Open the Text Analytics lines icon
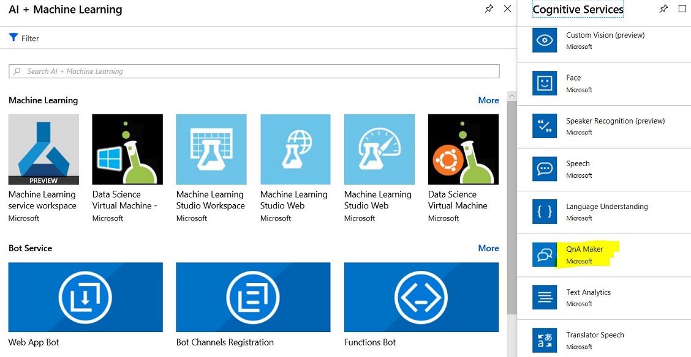 pos(545,297)
